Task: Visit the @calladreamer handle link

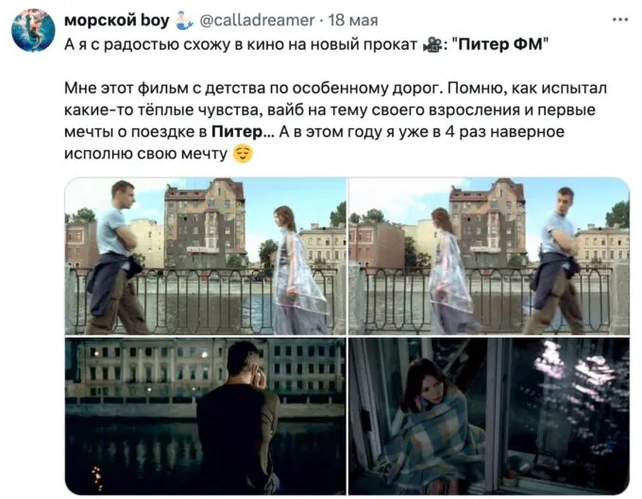Action: coord(257,20)
